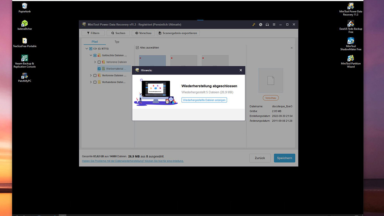384x216 pixels.
Task: Click the Suchen toolbar button
Action: pos(118,33)
